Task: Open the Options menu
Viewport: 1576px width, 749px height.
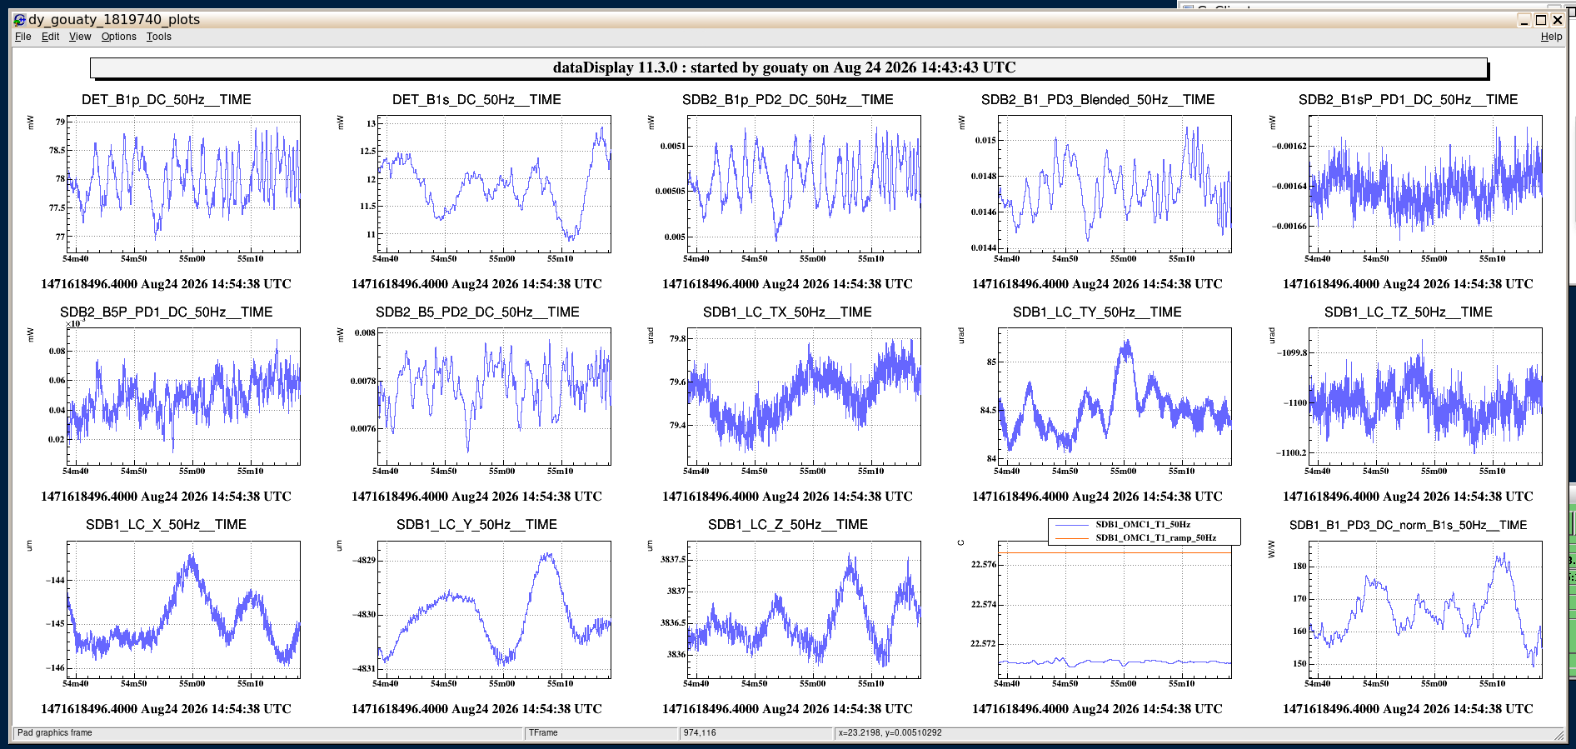Action: 118,37
